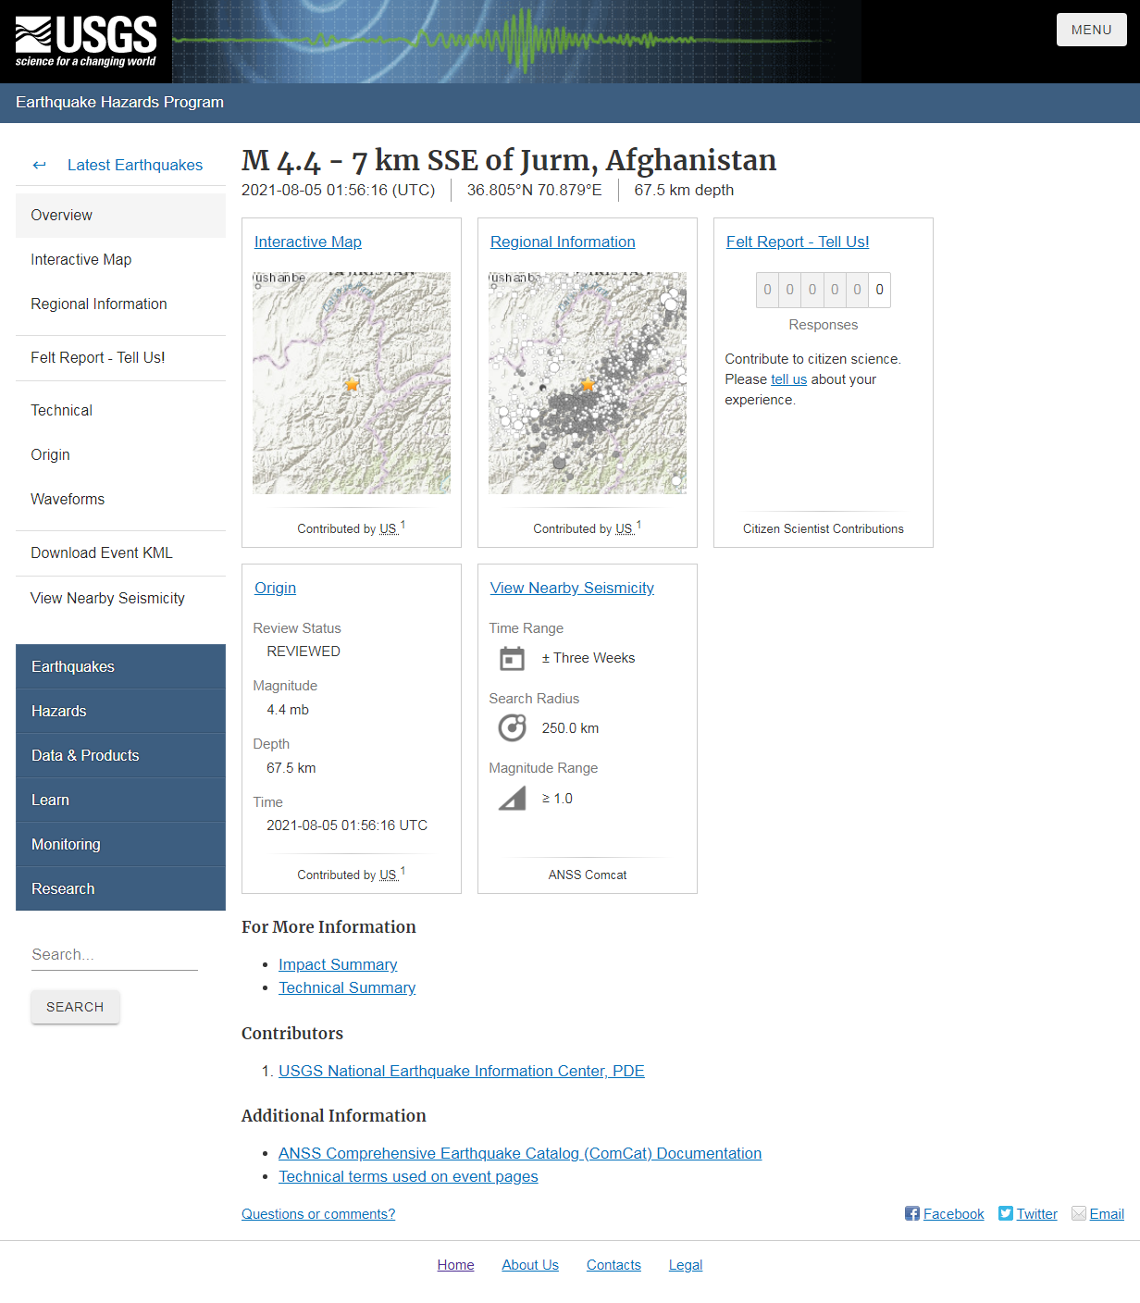1140x1303 pixels.
Task: Select Overview in the sidebar
Action: point(120,215)
